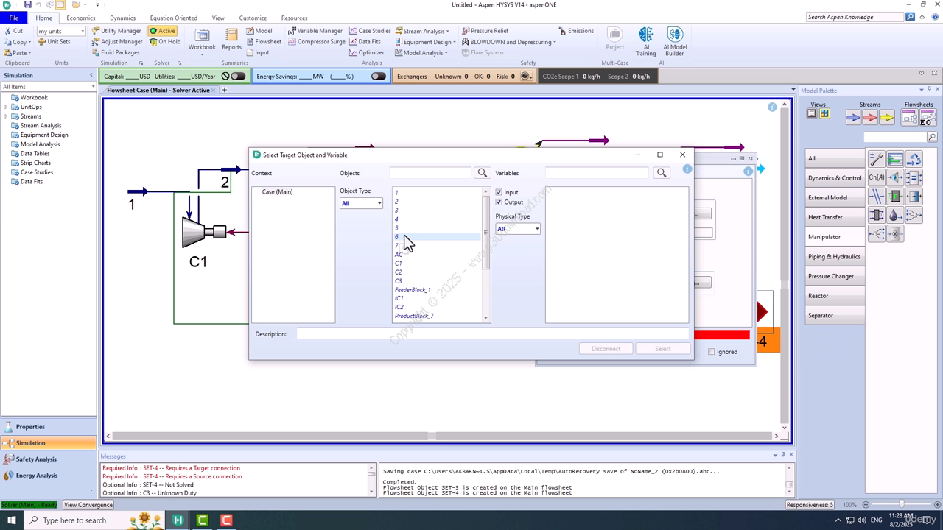The image size is (943, 530).
Task: Open the Customize ribbon tab
Action: pyautogui.click(x=253, y=18)
